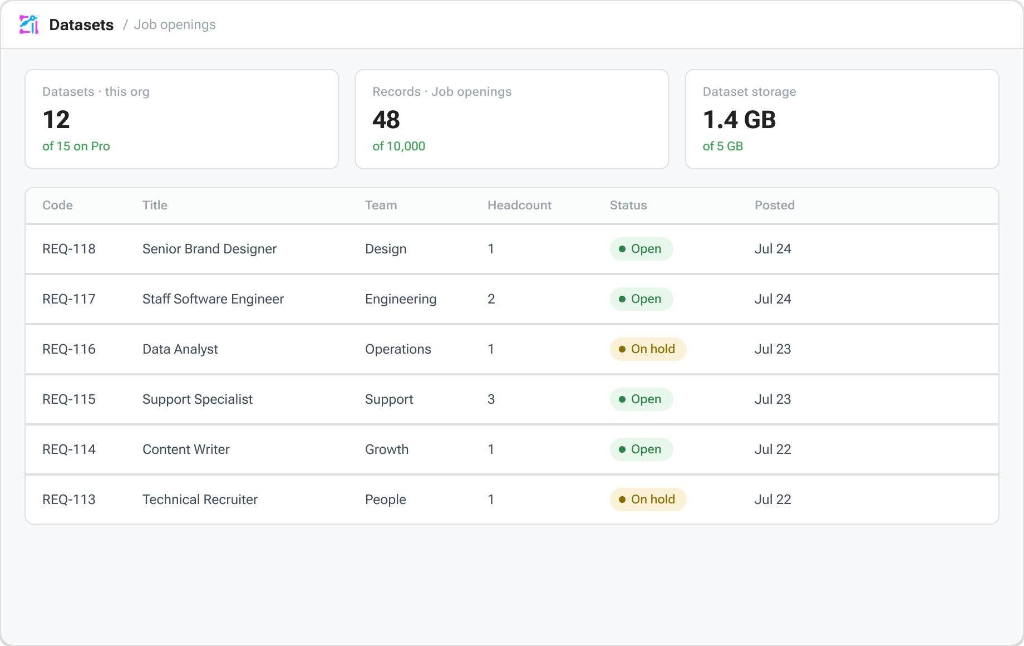Click the Job openings breadcrumb

pos(175,25)
